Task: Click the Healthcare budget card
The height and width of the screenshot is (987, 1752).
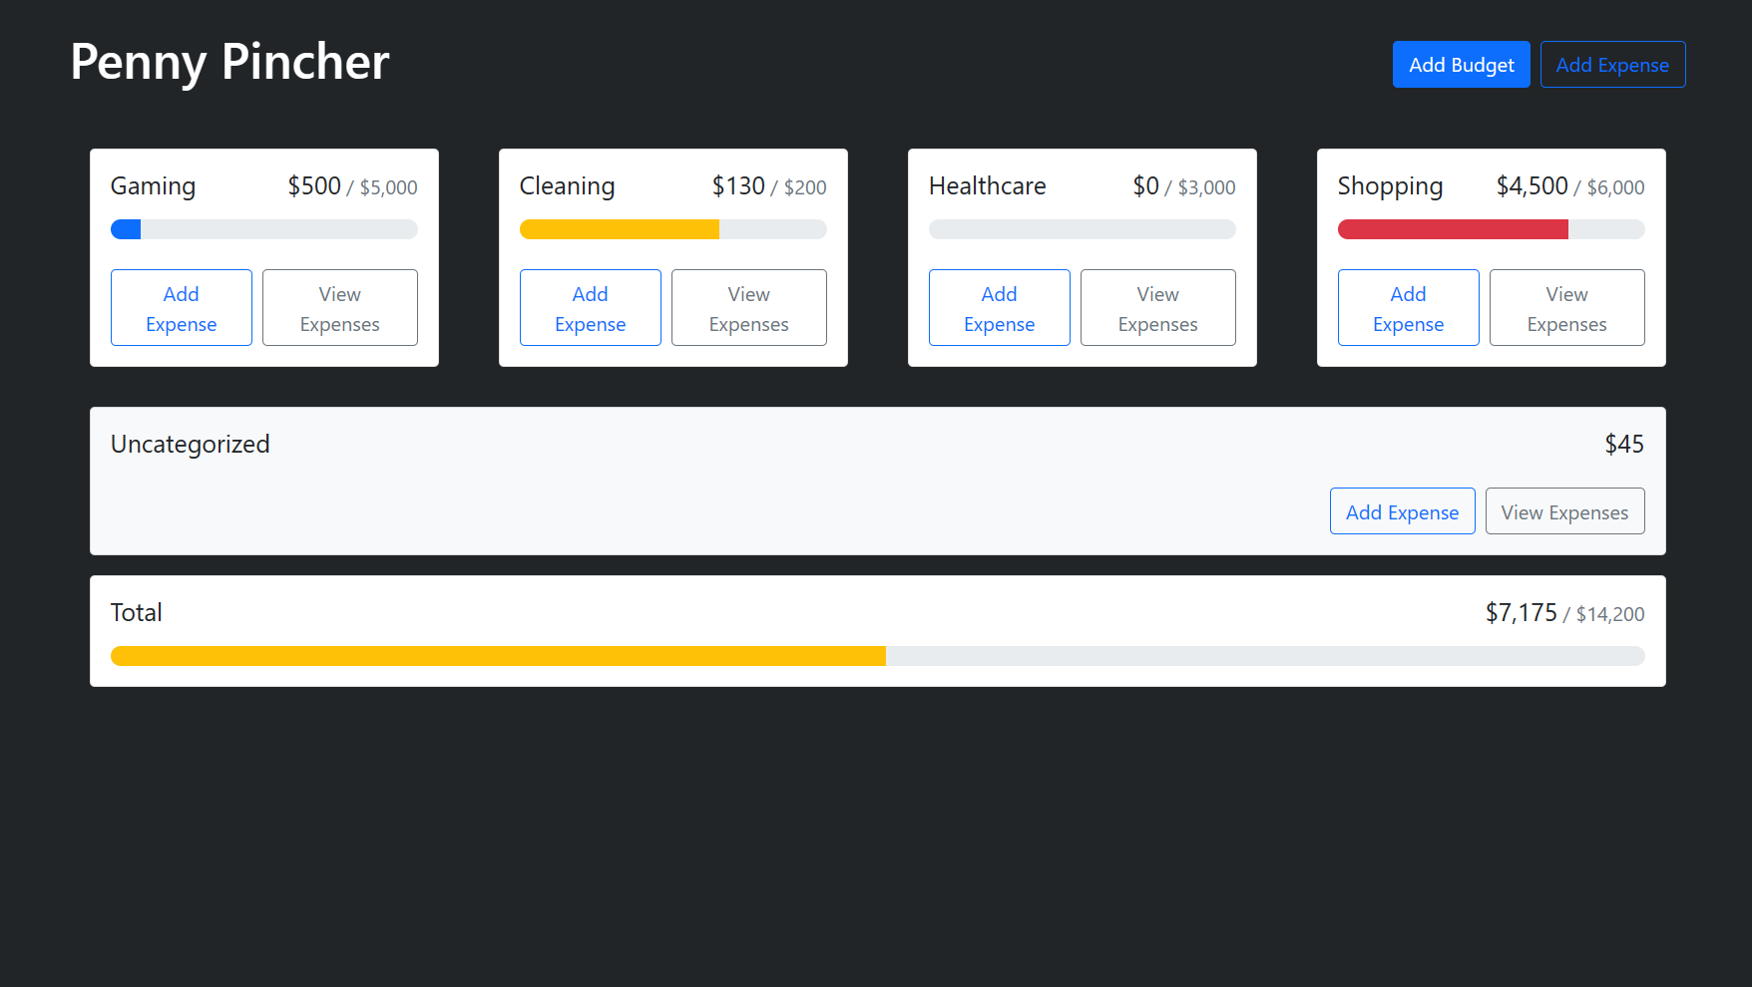Action: pyautogui.click(x=1082, y=257)
